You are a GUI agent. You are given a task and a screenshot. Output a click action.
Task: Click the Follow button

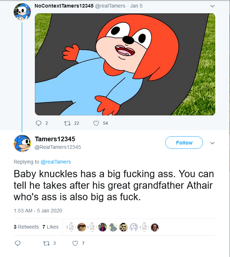tap(184, 143)
